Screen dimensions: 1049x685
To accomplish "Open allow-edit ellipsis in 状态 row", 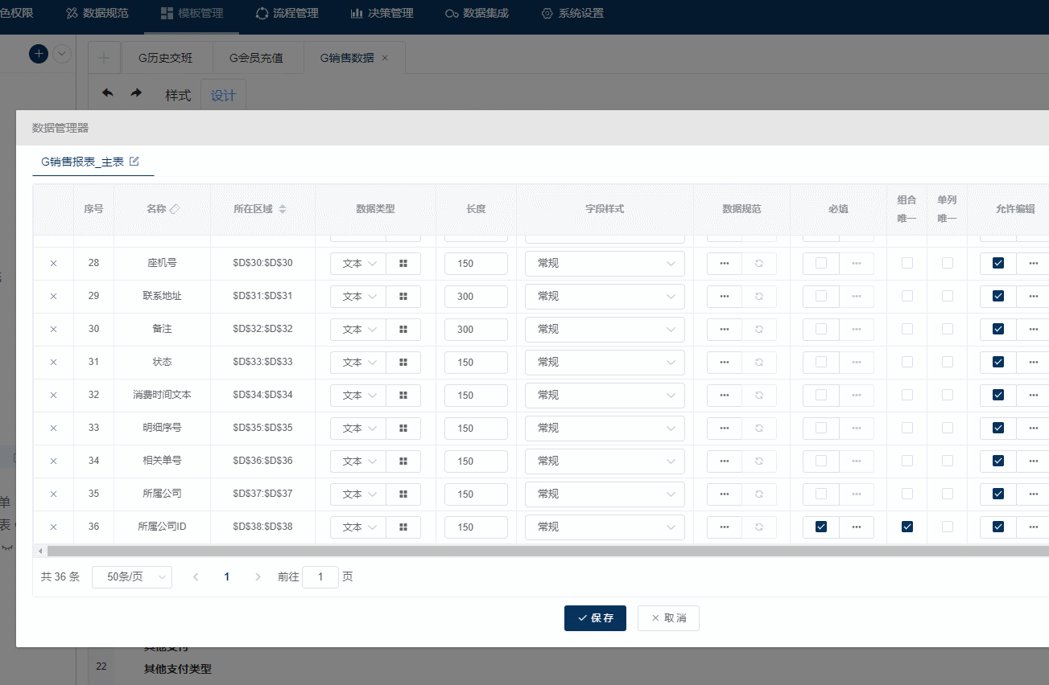I will tap(1033, 363).
